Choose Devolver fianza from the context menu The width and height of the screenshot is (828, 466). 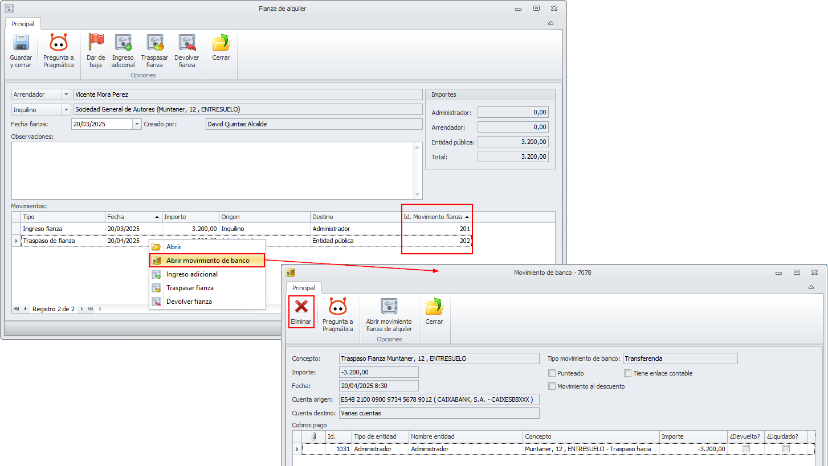207,302
